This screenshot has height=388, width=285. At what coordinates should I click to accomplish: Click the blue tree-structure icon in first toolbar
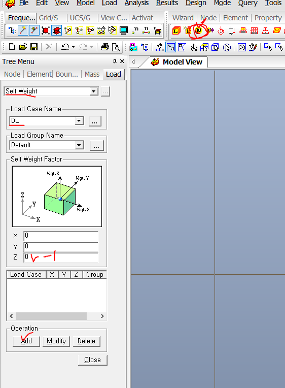tap(12, 30)
